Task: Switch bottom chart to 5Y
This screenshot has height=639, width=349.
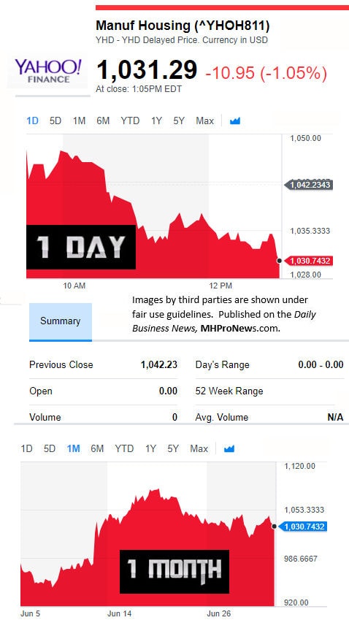Action: 173,448
